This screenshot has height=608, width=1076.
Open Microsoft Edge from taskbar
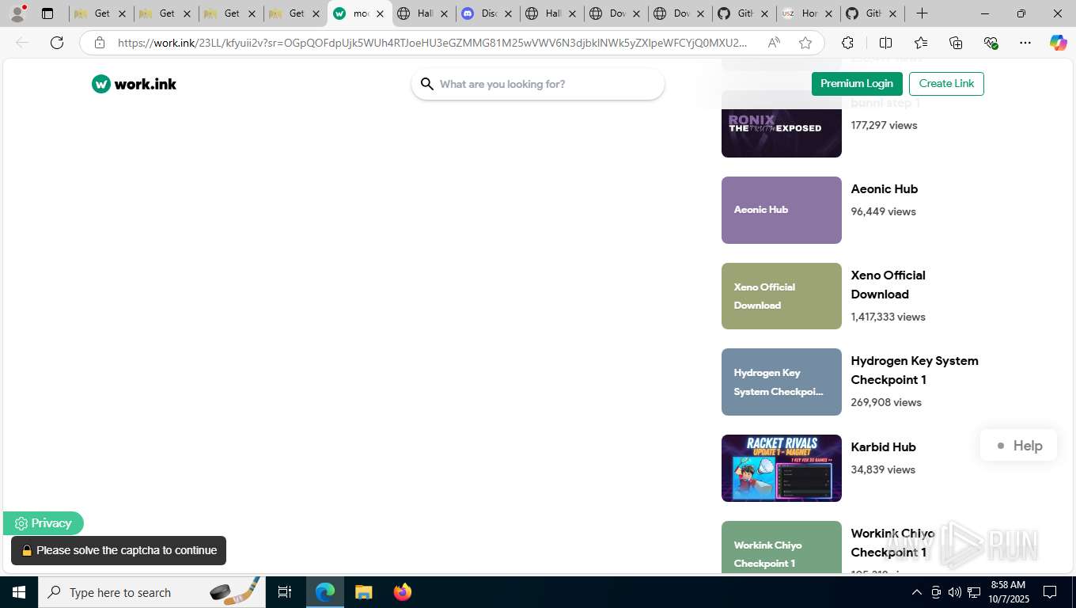tap(325, 592)
